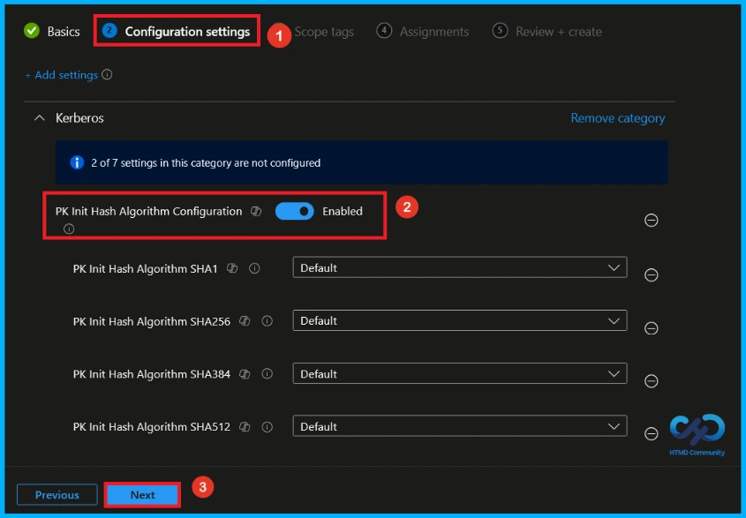Select the Configuration settings tab
This screenshot has height=518, width=746.
[177, 32]
